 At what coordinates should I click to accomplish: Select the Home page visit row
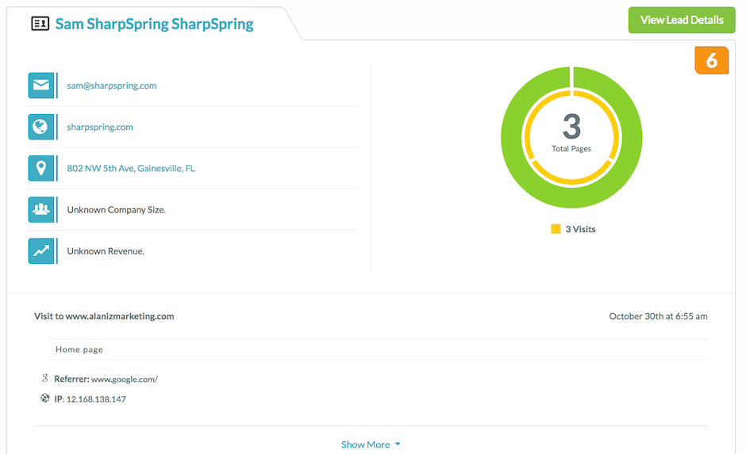coord(79,349)
